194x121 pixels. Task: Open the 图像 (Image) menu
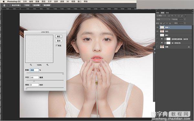[37, 2]
